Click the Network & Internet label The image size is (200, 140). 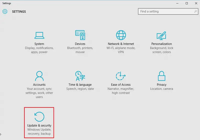tap(121, 44)
